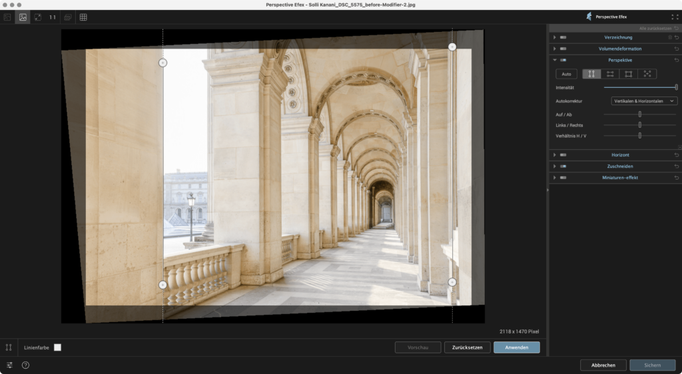682x374 pixels.
Task: Open the help question mark icon
Action: (x=26, y=365)
